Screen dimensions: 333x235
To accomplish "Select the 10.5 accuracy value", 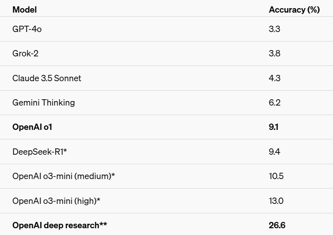I will click(276, 176).
